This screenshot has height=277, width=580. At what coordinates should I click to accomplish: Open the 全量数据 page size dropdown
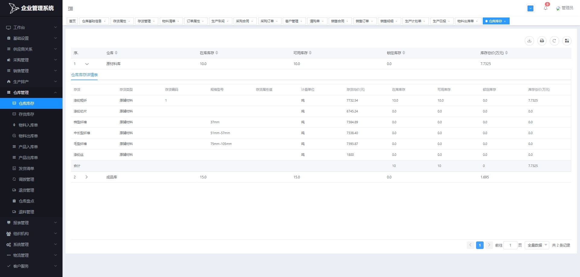(537, 245)
